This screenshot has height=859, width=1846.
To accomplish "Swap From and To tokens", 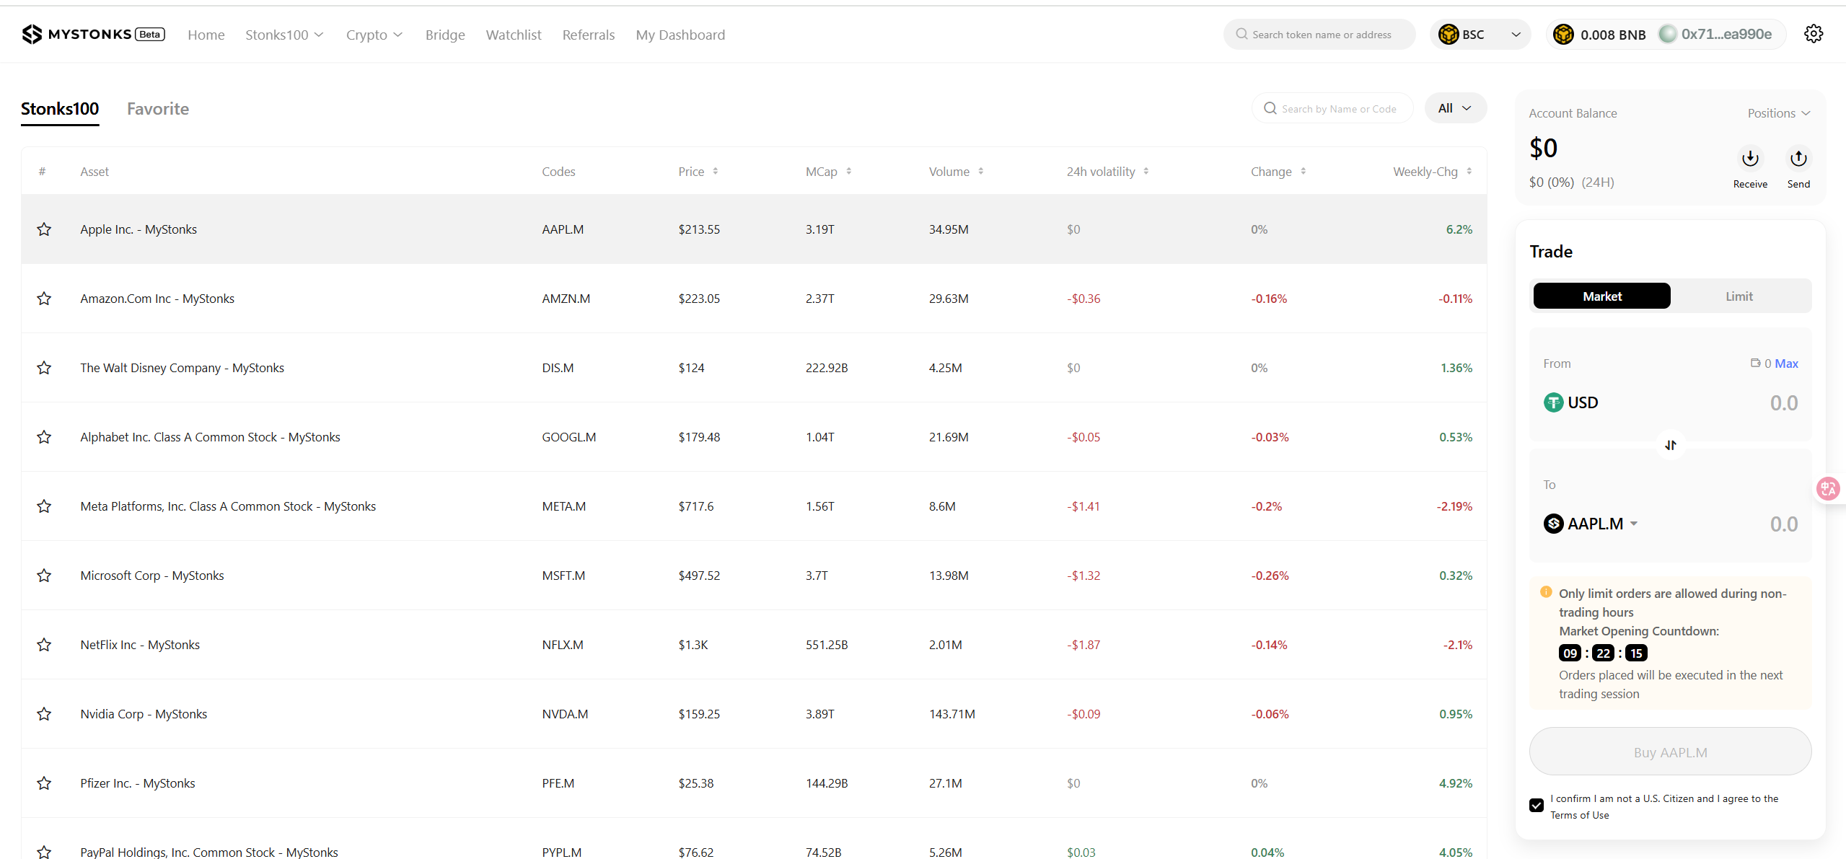I will click(1670, 445).
